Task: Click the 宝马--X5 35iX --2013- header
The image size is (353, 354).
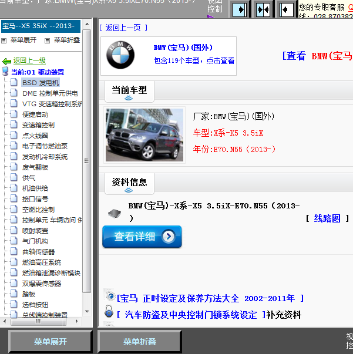Action: 41,26
